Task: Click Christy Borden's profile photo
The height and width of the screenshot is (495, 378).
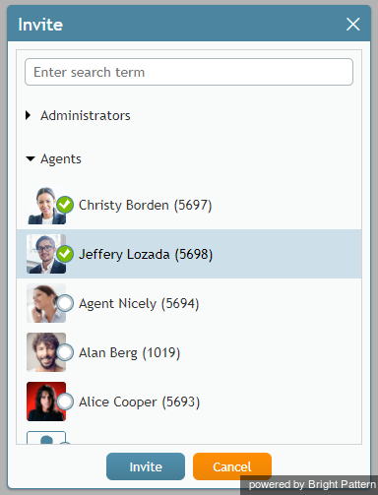Action: pyautogui.click(x=46, y=205)
